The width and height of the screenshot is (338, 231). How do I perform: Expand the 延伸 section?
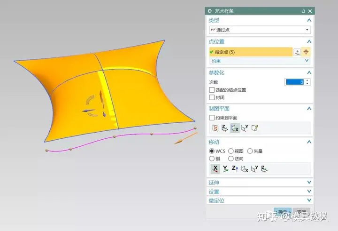tap(309, 183)
